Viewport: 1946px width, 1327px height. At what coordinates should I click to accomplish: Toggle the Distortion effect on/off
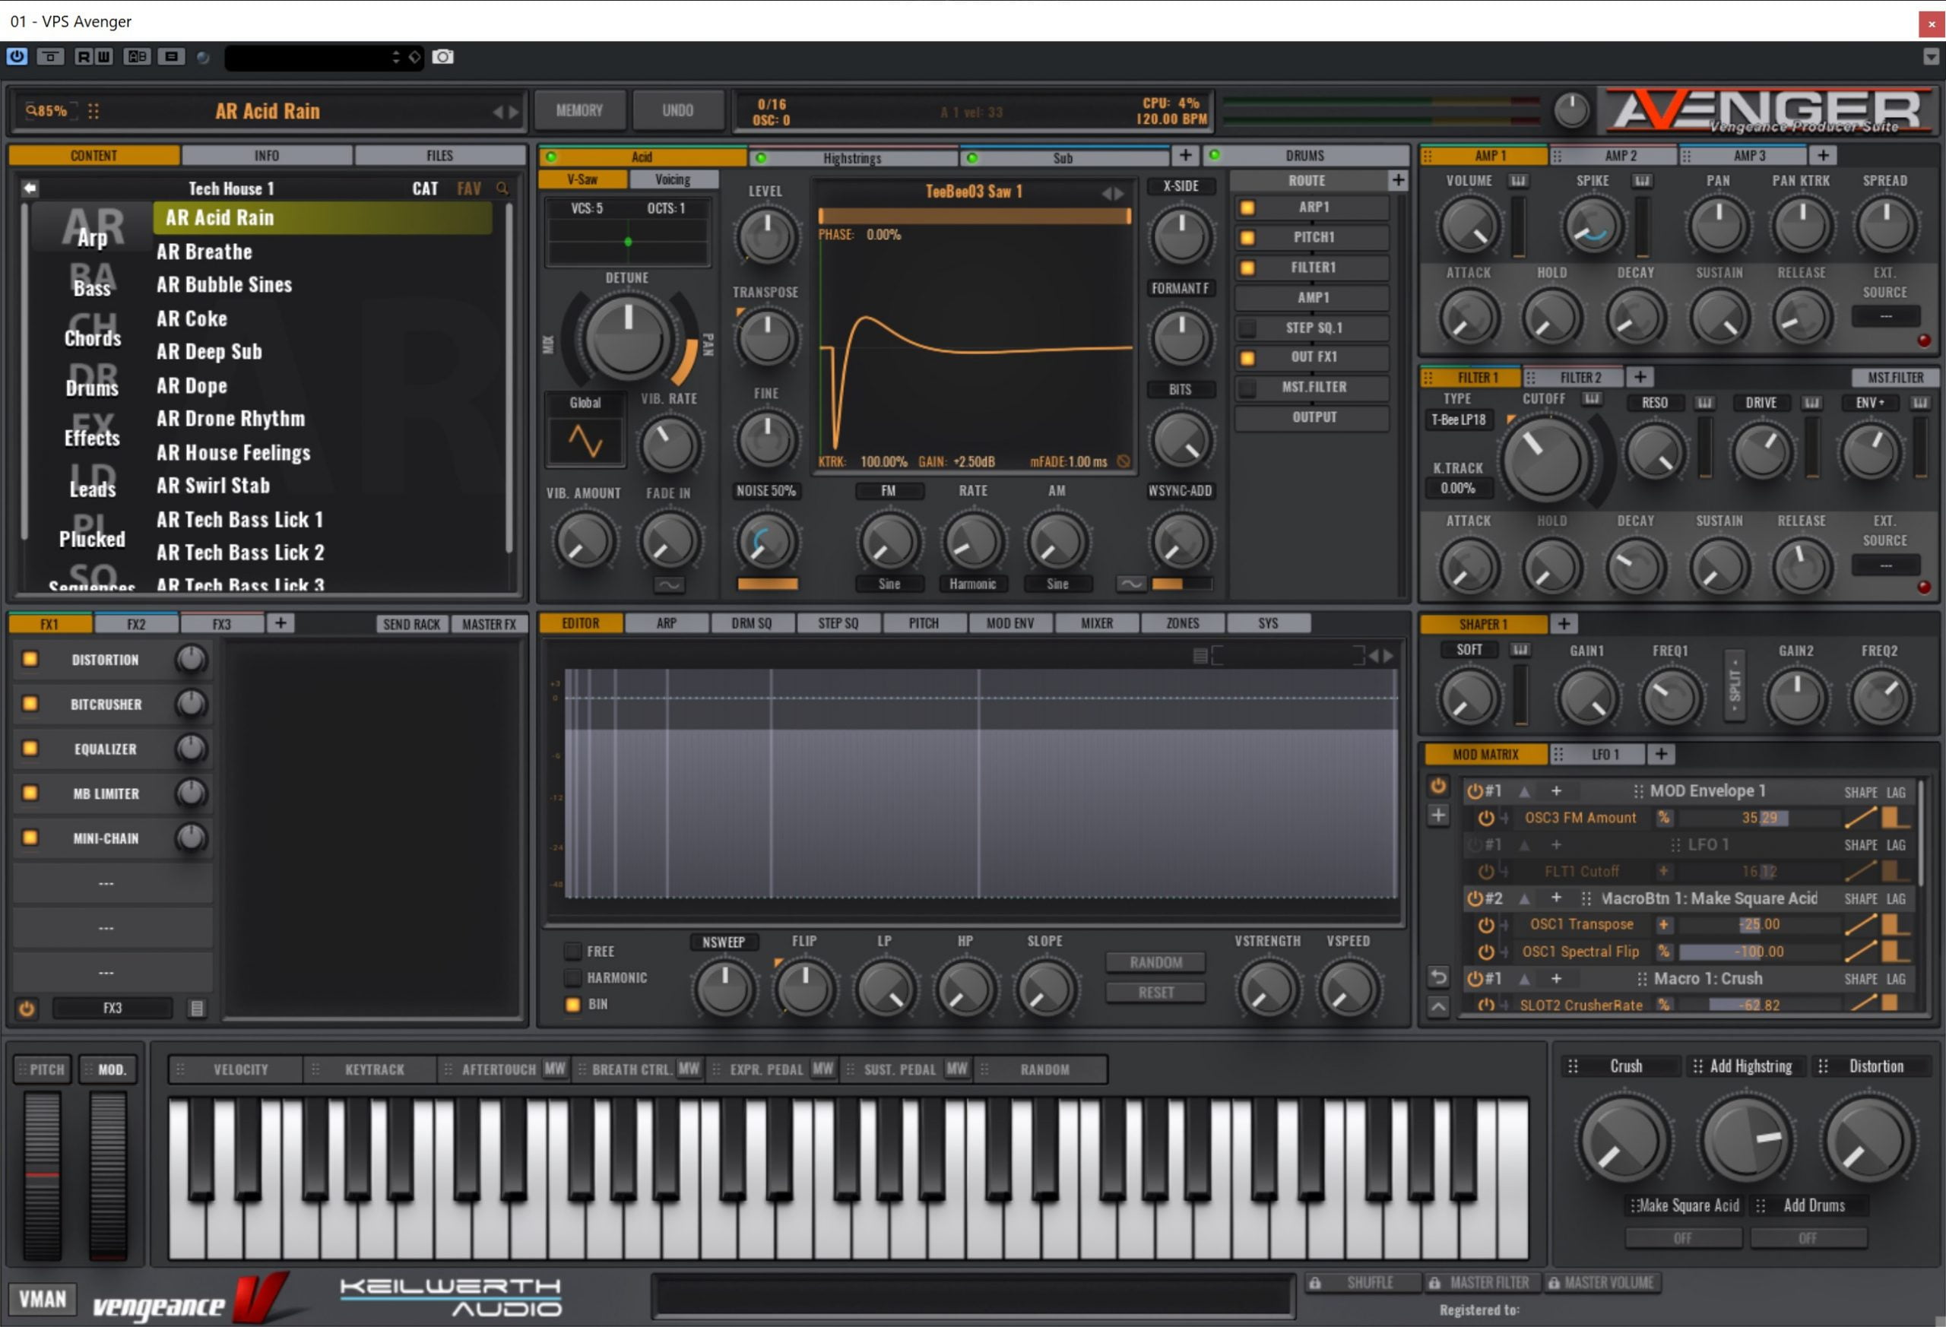pos(30,659)
